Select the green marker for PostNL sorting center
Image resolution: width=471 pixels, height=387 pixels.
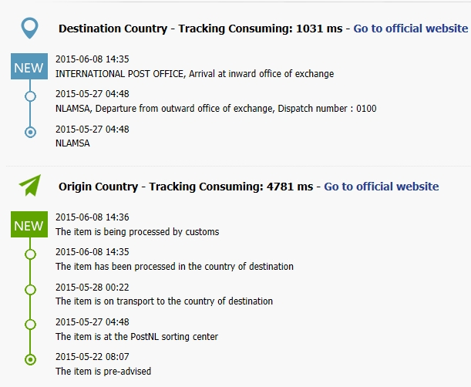(x=30, y=325)
